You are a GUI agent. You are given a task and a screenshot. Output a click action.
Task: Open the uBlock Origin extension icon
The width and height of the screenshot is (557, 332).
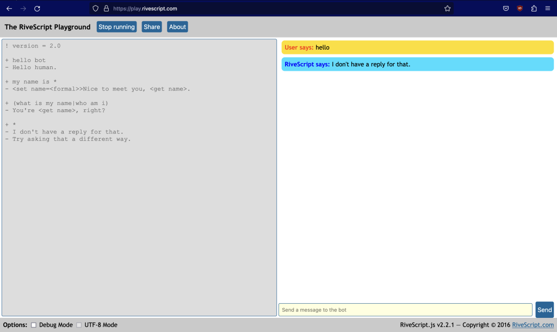pyautogui.click(x=519, y=9)
